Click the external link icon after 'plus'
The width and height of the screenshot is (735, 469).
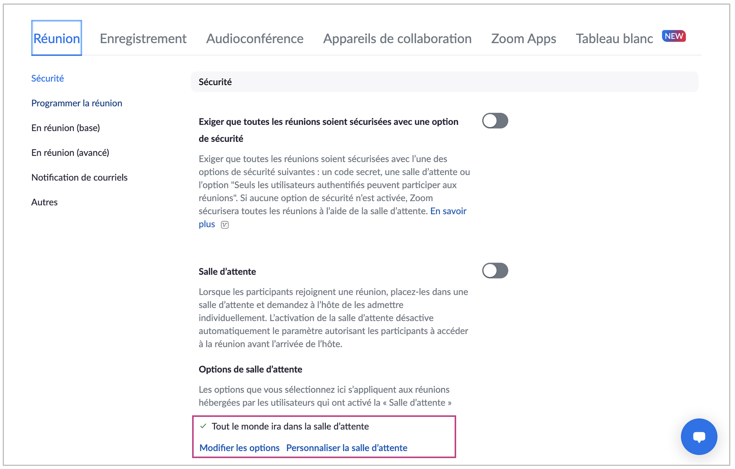225,225
